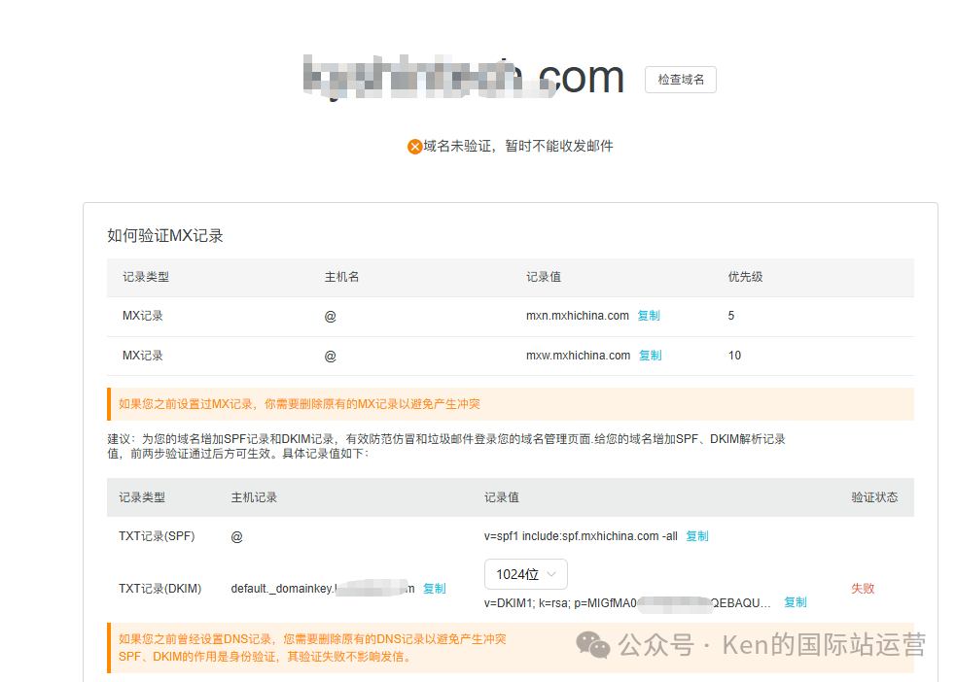Image resolution: width=956 pixels, height=682 pixels.
Task: Select the TXT记录(SPF) cell
Action: 157,536
